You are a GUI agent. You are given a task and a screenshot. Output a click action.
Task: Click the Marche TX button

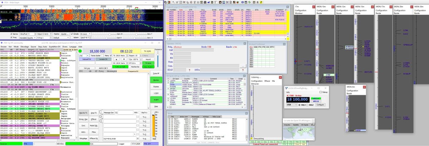coord(83,113)
